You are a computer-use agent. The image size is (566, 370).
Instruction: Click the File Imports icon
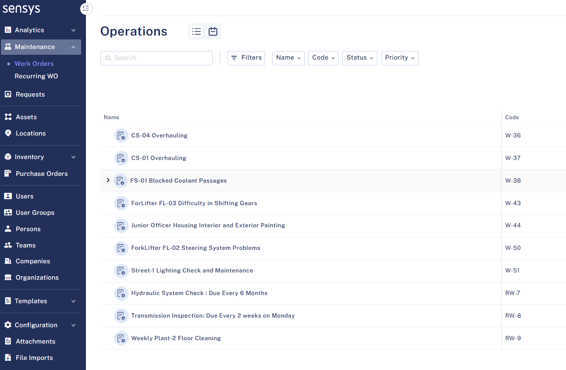tap(8, 358)
